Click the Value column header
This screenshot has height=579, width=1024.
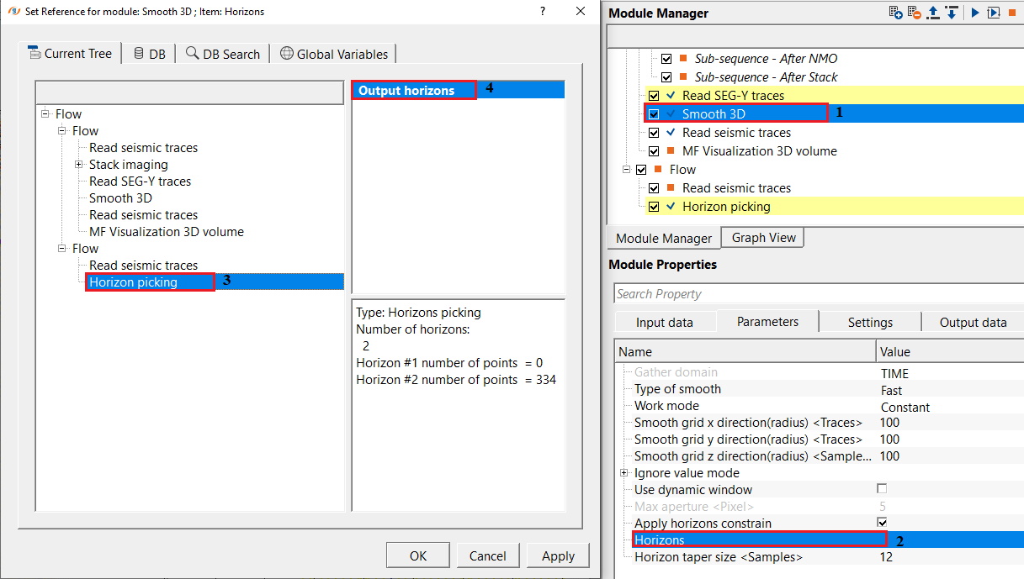point(950,351)
